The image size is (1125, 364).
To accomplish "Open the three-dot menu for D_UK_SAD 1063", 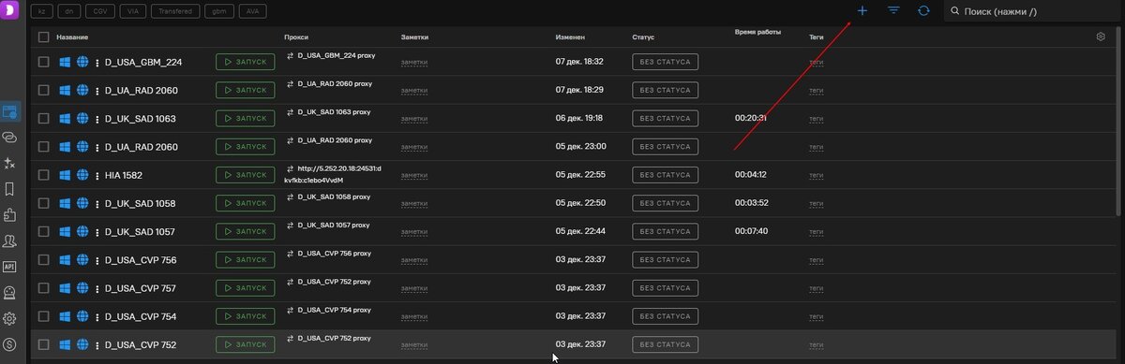I will 97,119.
